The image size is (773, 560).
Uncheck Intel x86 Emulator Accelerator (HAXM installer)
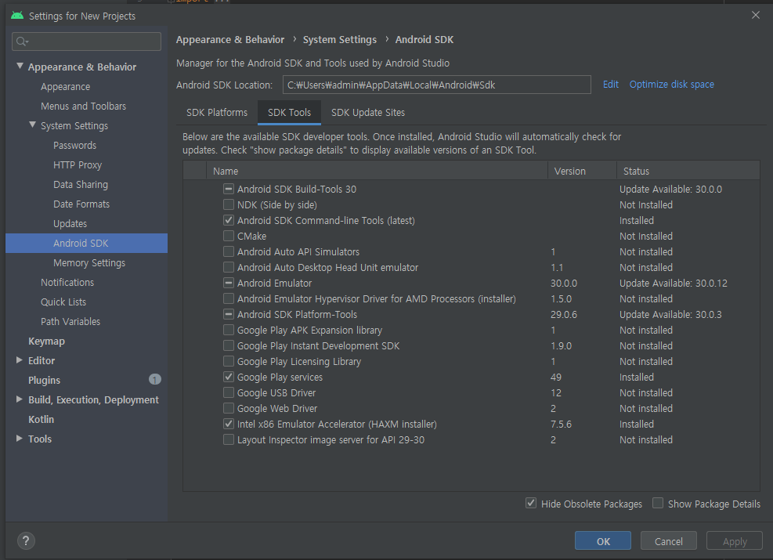(x=228, y=424)
